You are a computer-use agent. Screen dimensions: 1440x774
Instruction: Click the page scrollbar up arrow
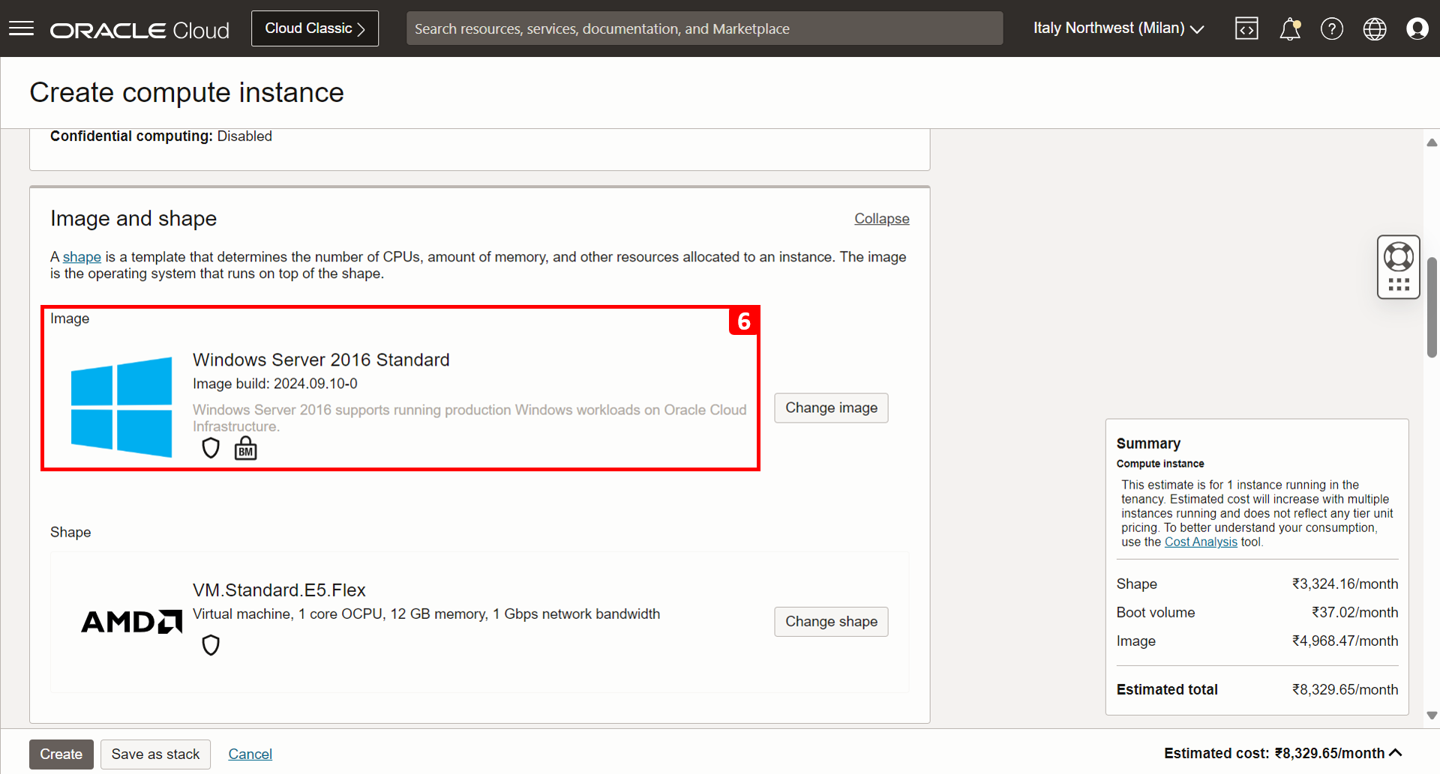point(1432,142)
